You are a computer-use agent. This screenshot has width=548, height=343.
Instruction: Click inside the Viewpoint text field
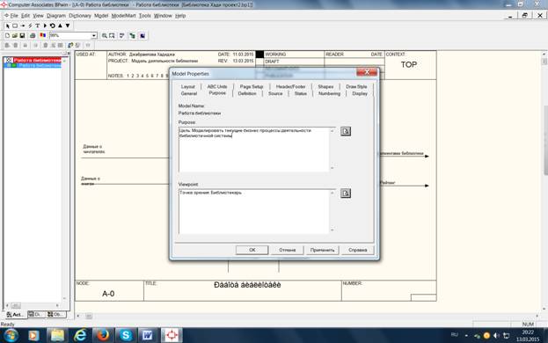pos(254,212)
